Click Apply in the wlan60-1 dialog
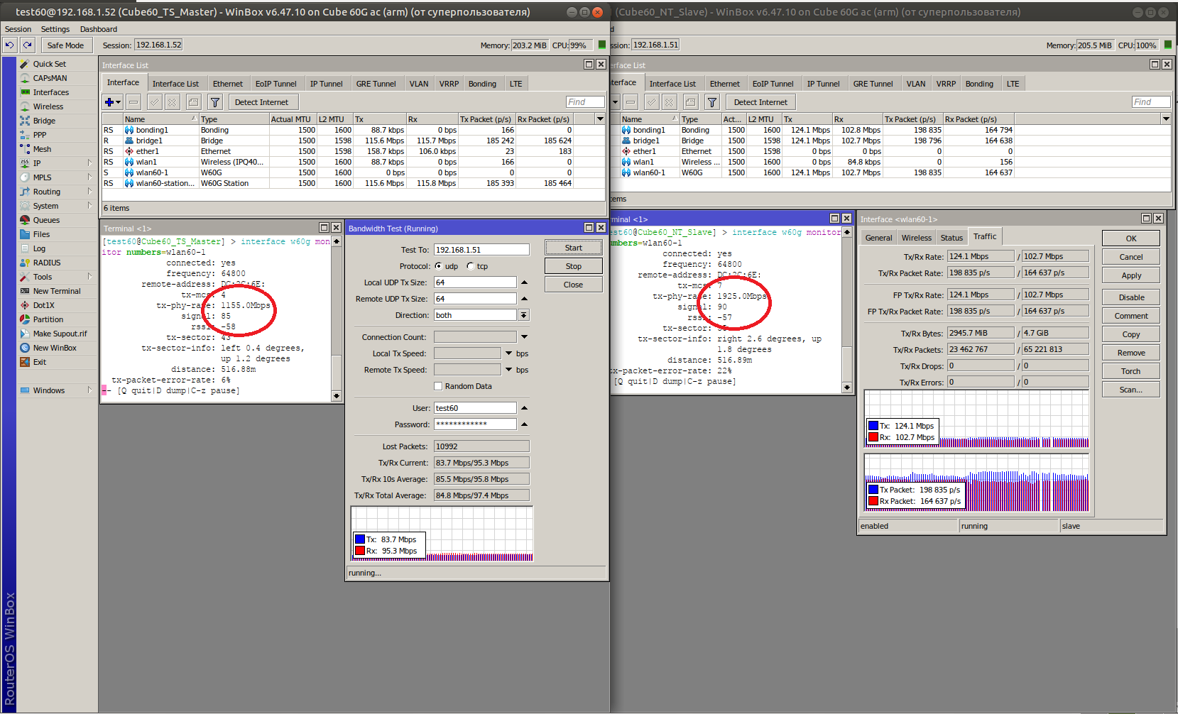 pyautogui.click(x=1131, y=275)
